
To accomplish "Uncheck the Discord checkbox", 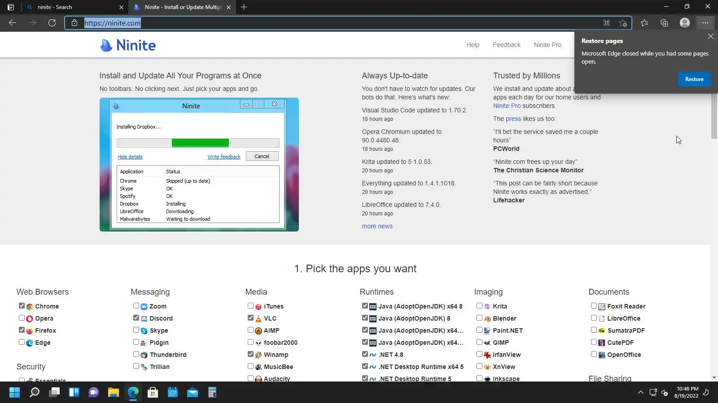I will (136, 318).
